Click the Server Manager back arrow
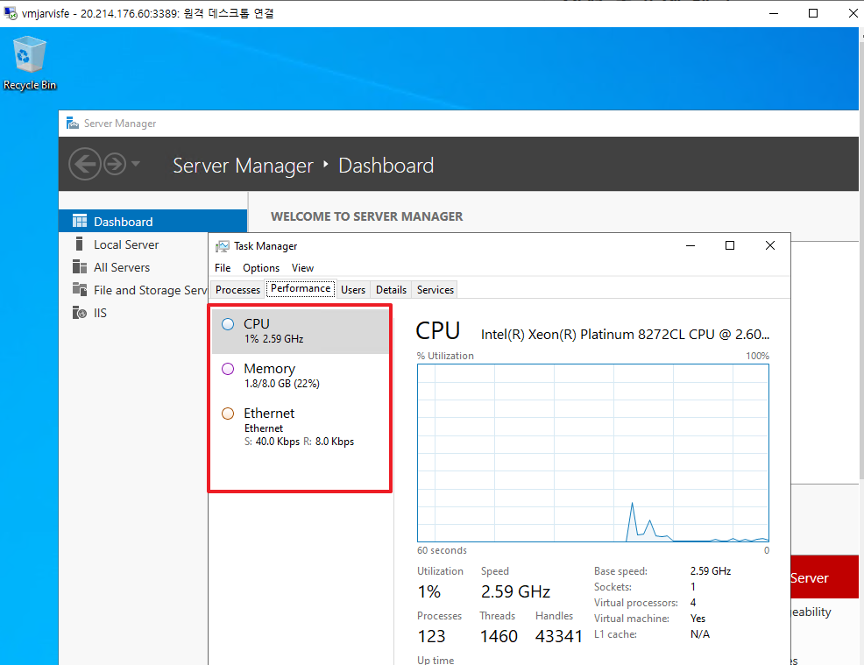 [x=85, y=164]
